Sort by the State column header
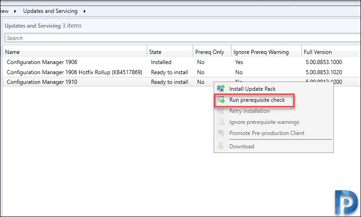Screen dimensions: 361x217 (170, 52)
